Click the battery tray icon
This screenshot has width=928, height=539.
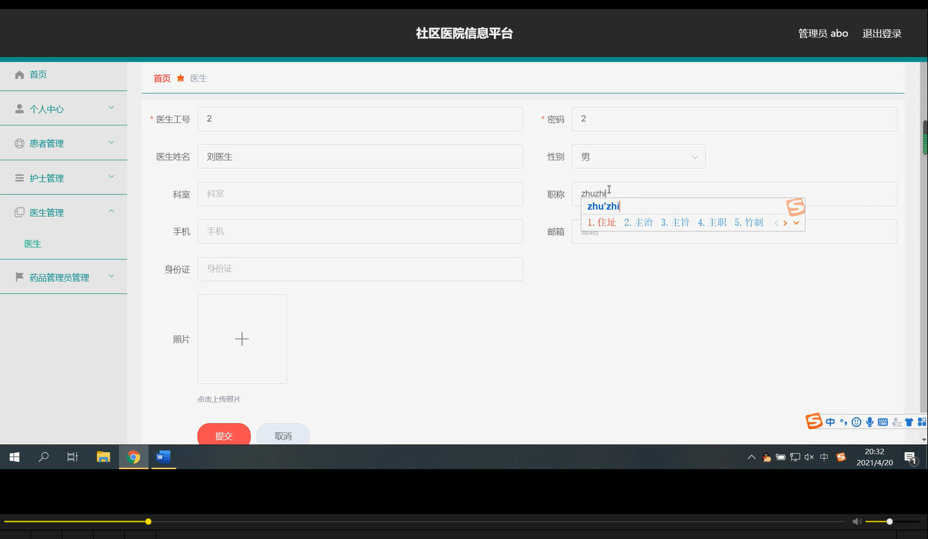point(780,457)
